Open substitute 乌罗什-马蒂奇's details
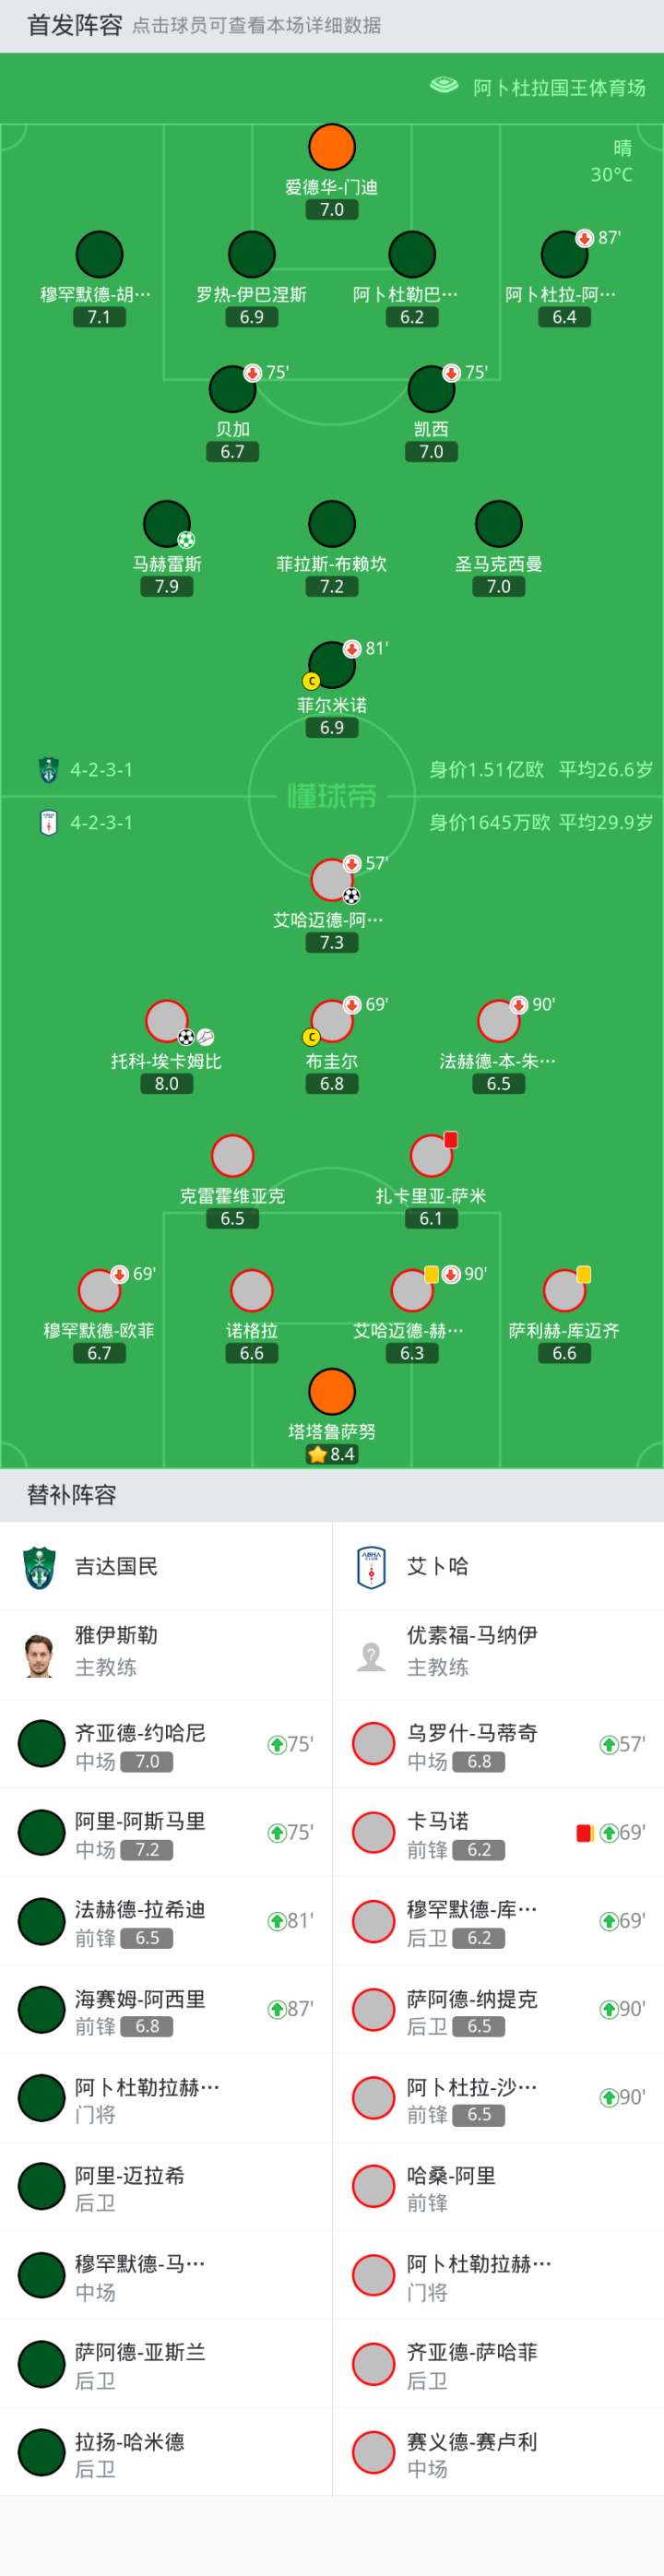Viewport: 664px width, 2576px height. [x=498, y=1745]
